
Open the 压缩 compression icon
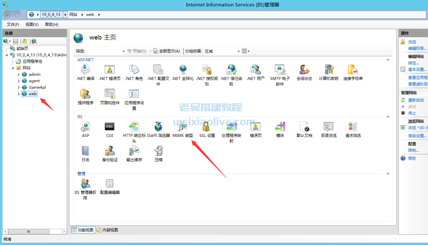point(158,151)
